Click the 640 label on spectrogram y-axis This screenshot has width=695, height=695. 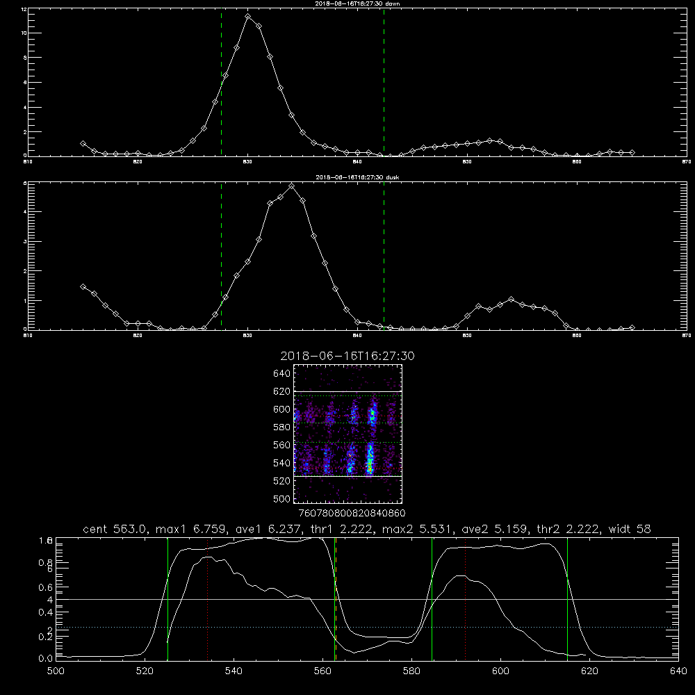tap(282, 373)
